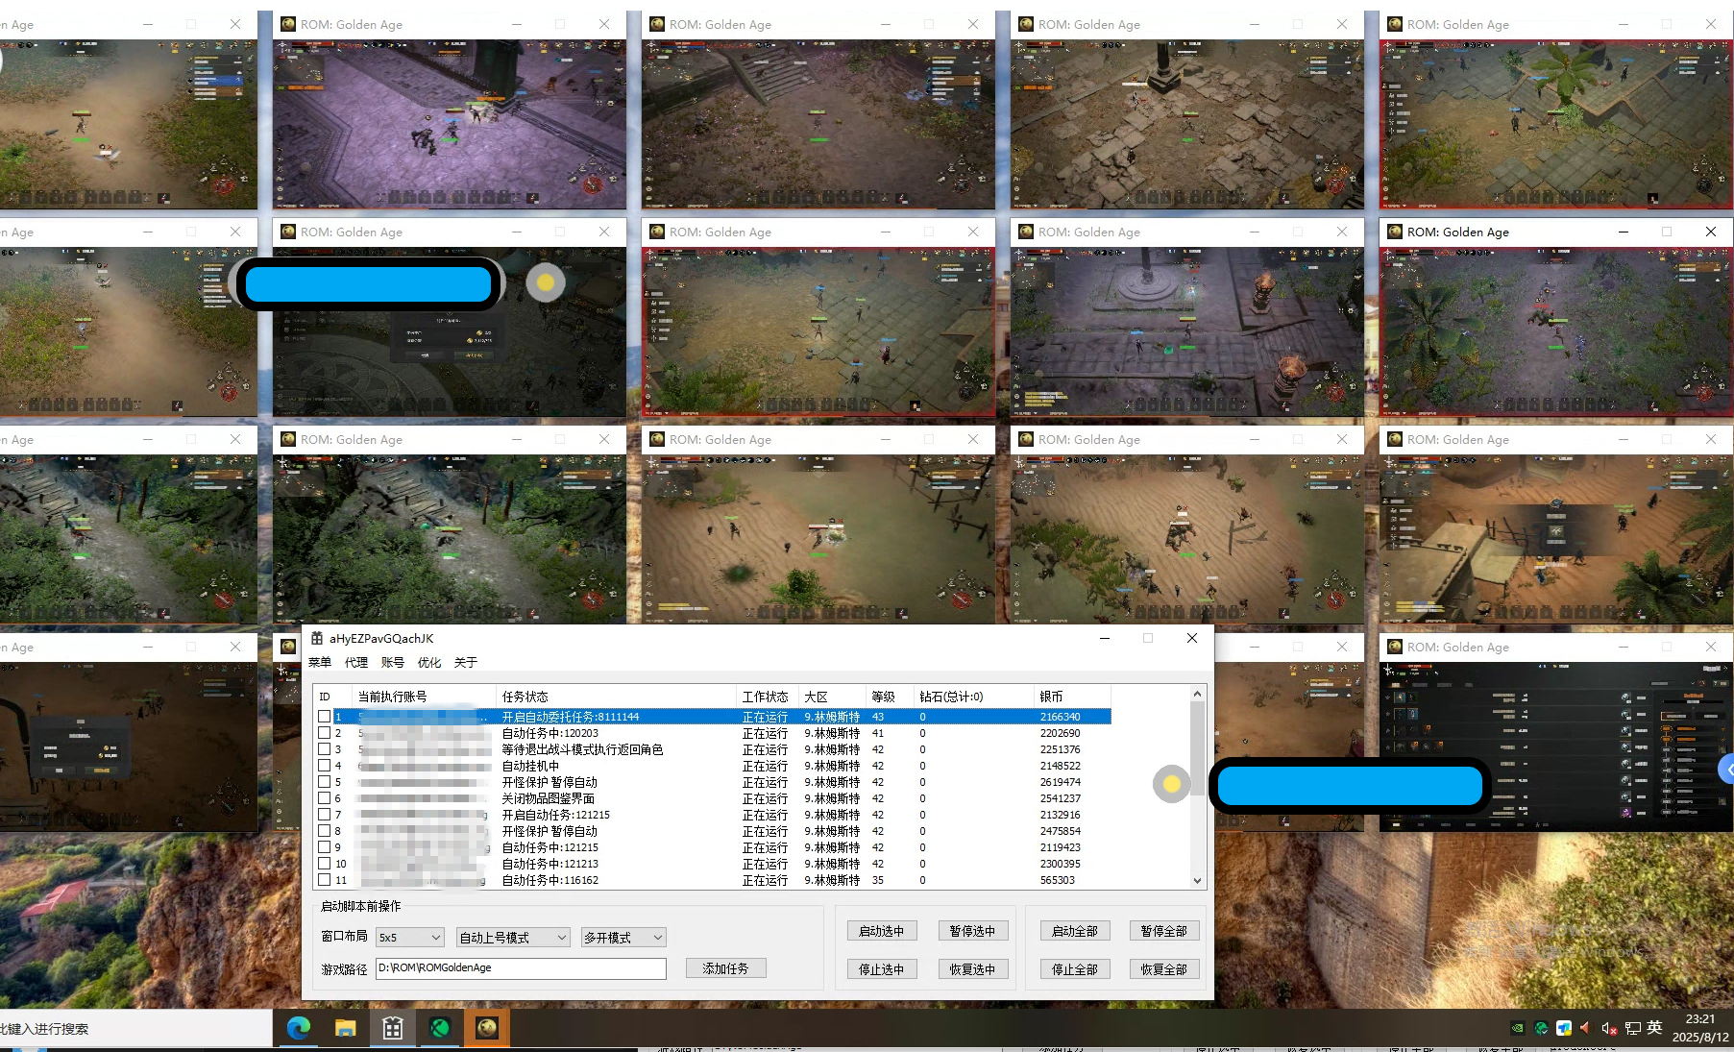
Task: Click the network icon in system tray
Action: tap(1632, 1028)
